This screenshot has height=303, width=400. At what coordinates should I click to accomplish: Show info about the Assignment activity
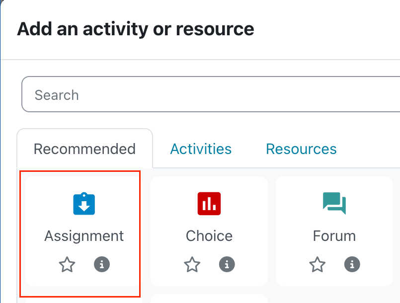click(102, 265)
